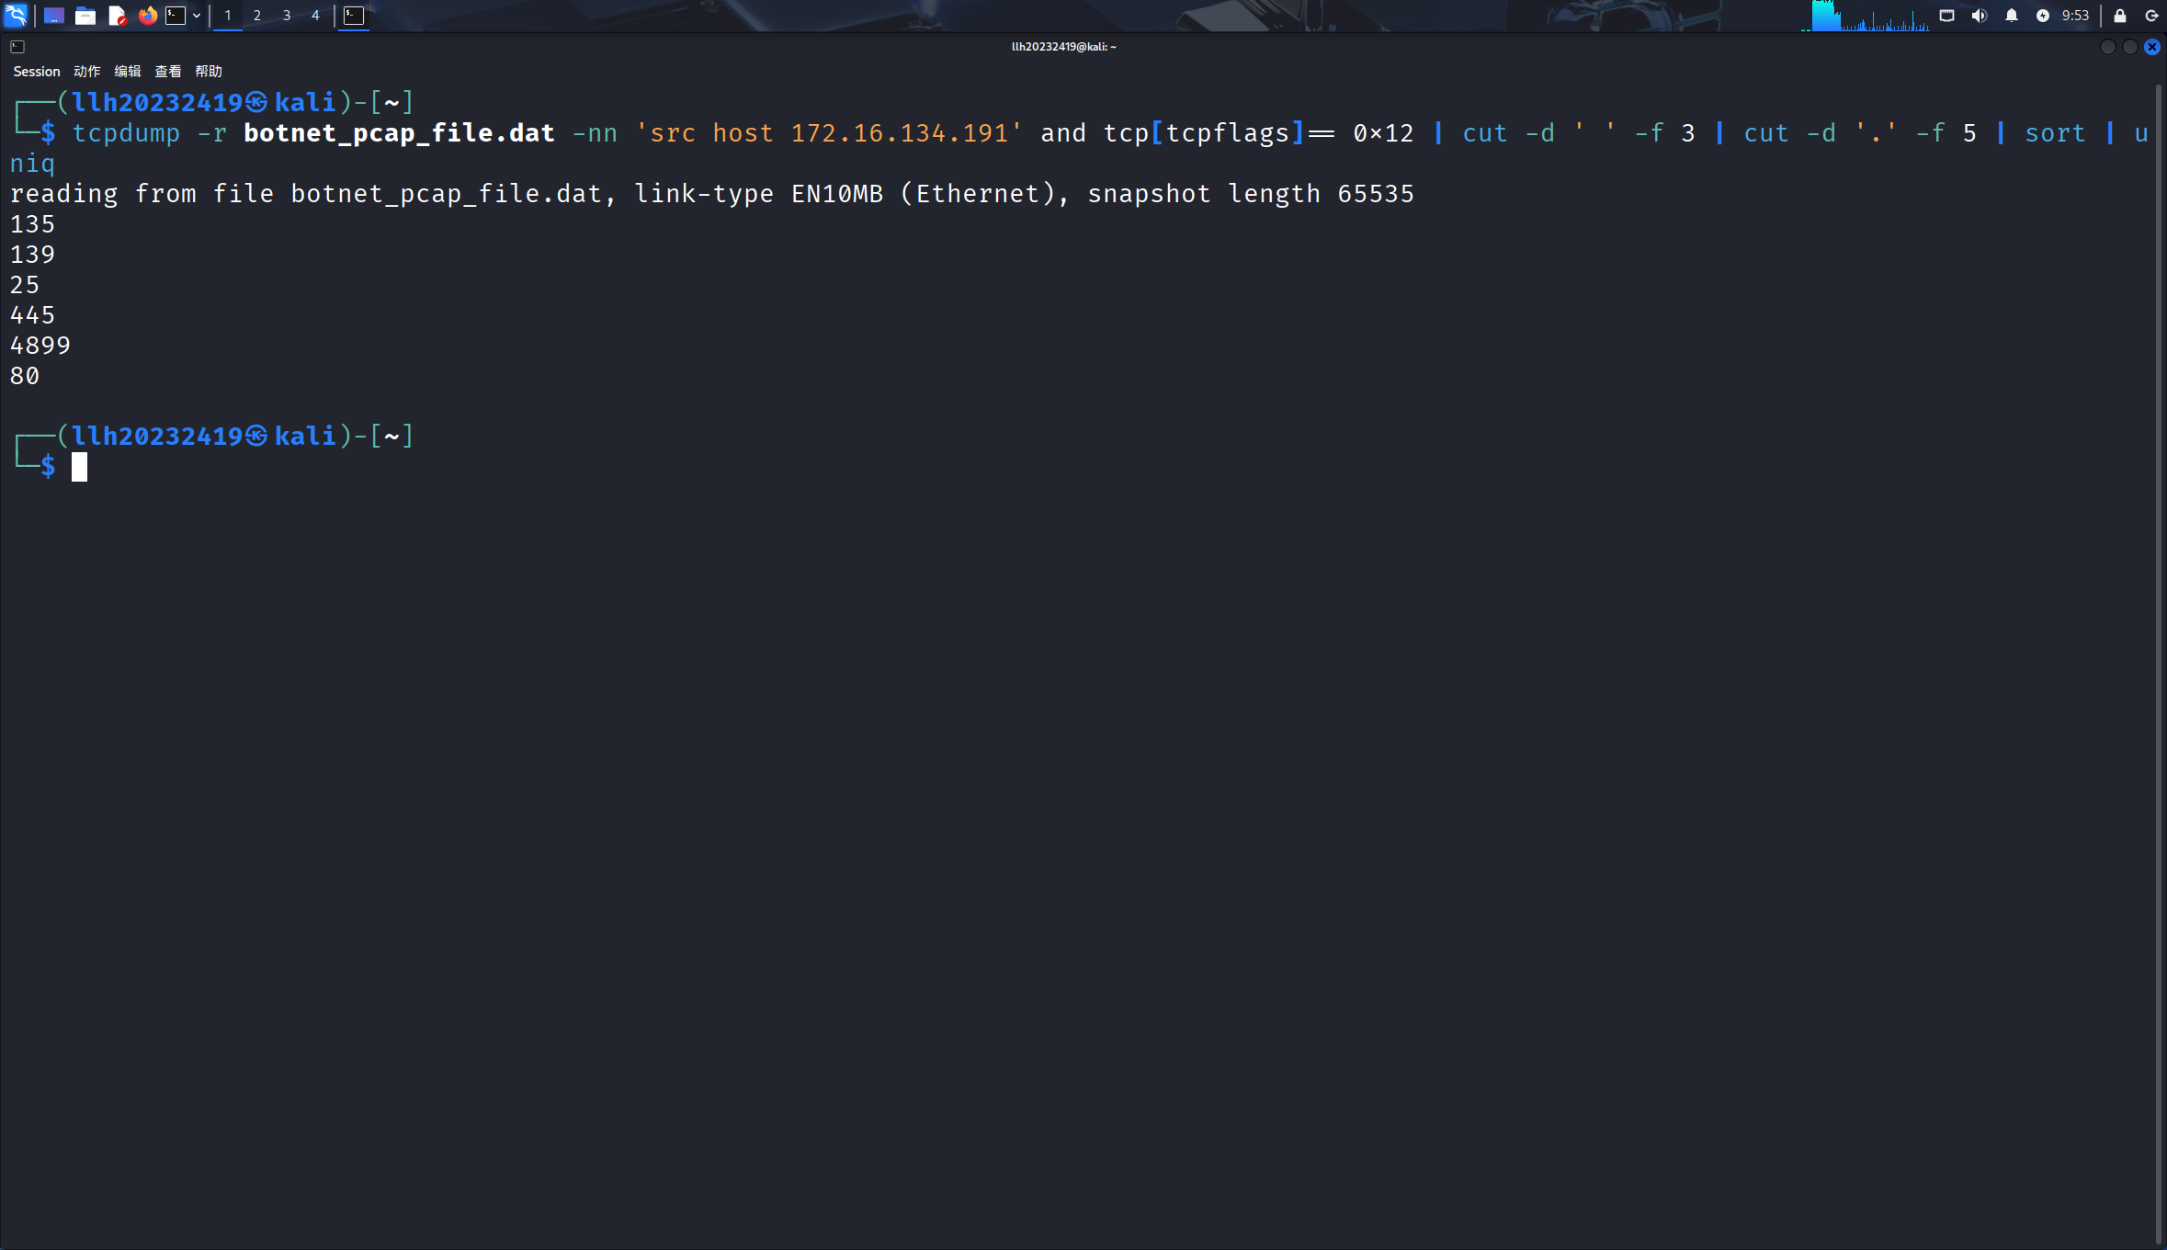Open the file manager launcher

click(x=85, y=15)
